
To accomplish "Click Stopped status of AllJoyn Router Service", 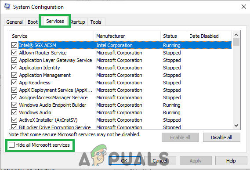I will pyautogui.click(x=172, y=53).
